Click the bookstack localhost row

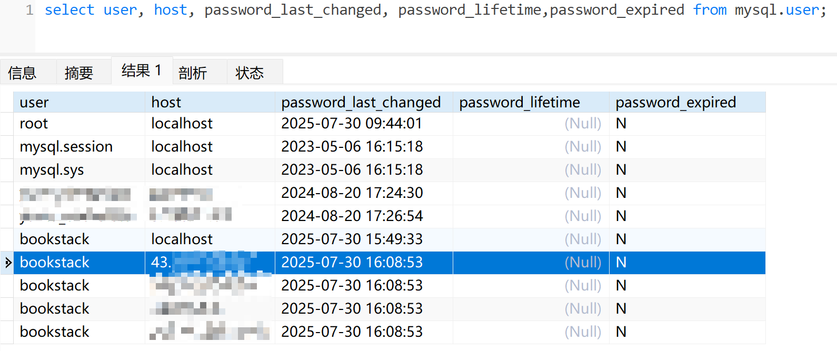click(54, 239)
